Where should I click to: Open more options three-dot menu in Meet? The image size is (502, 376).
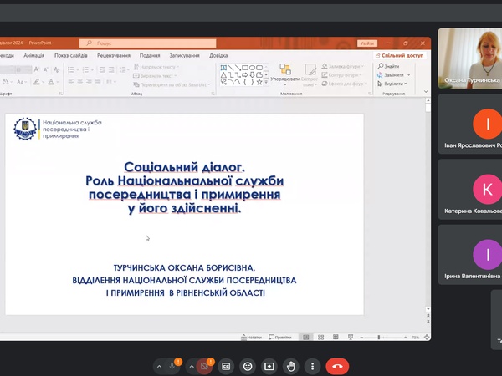point(312,367)
